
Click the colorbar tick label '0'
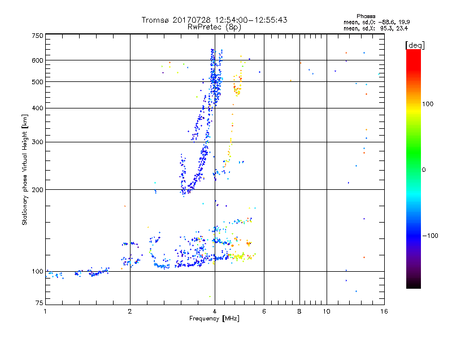pos(424,170)
